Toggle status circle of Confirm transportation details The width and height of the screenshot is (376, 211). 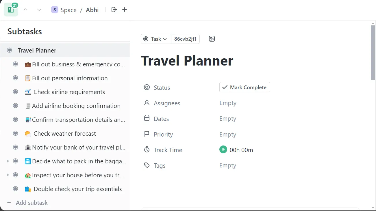(16, 119)
